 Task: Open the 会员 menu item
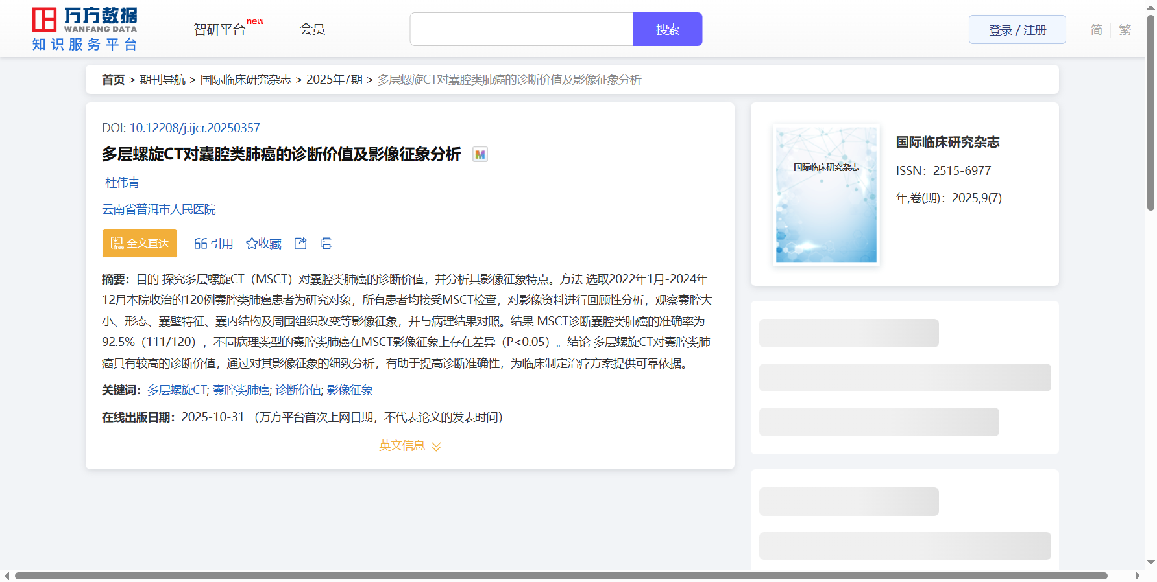(312, 29)
